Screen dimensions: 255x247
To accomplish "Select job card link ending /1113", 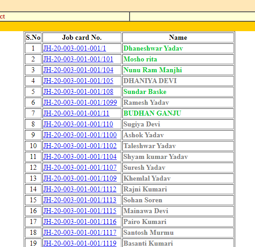I will click(x=80, y=200).
